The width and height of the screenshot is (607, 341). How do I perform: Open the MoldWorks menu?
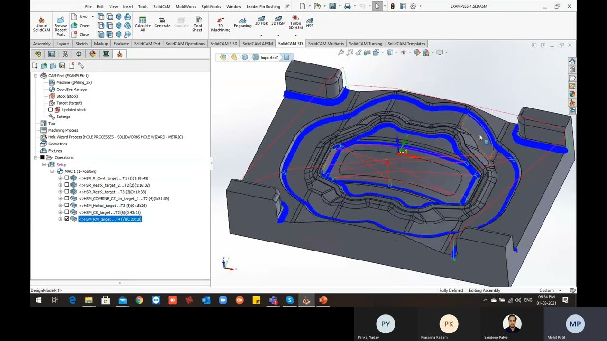tap(185, 7)
